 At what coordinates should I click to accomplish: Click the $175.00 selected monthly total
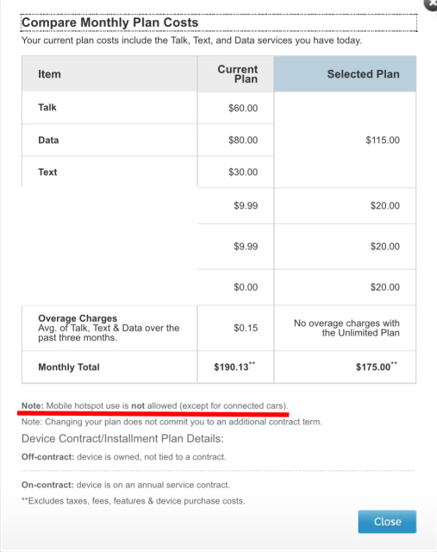(377, 367)
